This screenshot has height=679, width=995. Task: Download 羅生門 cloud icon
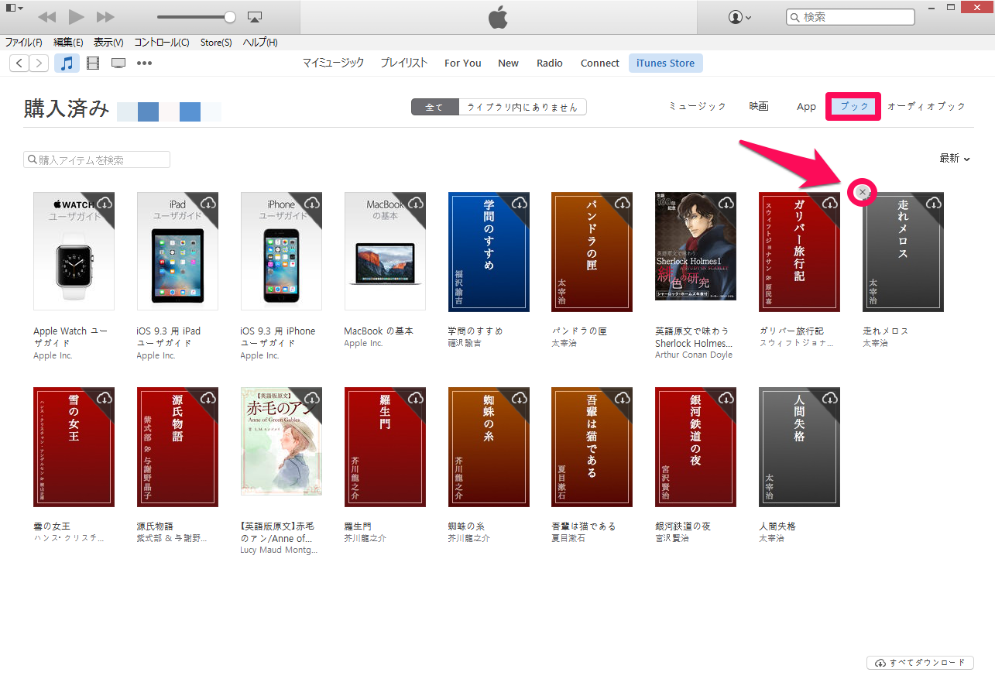pos(416,398)
